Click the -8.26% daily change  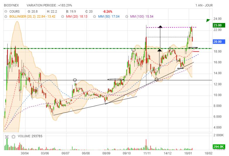(x=107, y=11)
